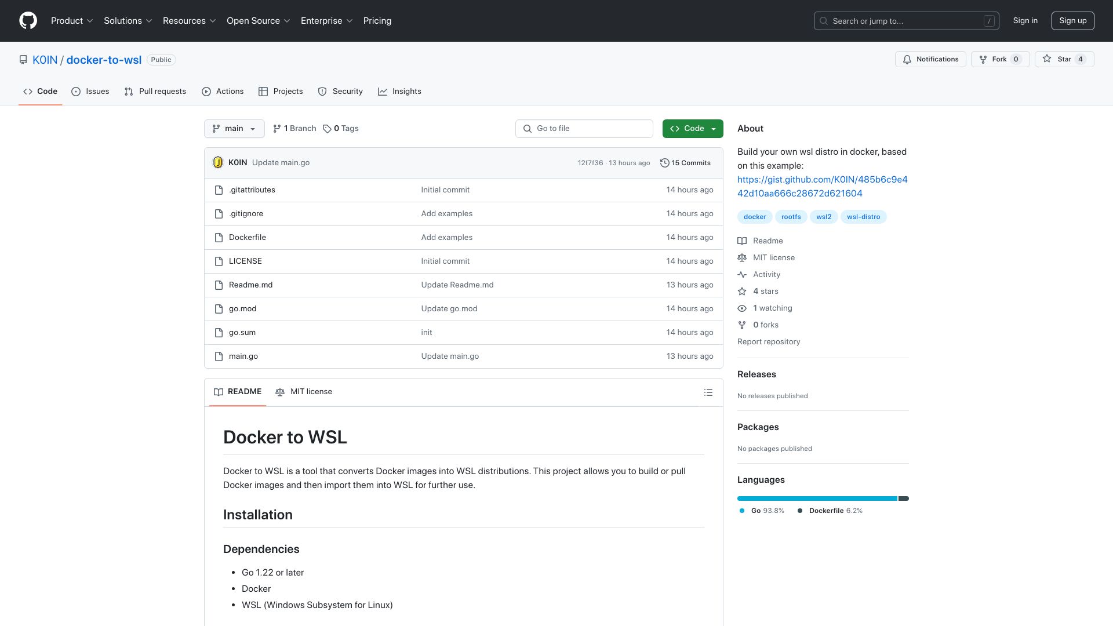Open the green Code dropdown
The width and height of the screenshot is (1113, 626).
[693, 129]
